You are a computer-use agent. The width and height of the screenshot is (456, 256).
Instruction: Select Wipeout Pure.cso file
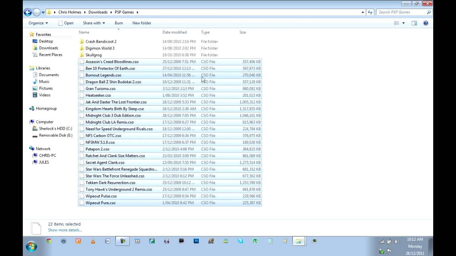[x=170, y=203]
